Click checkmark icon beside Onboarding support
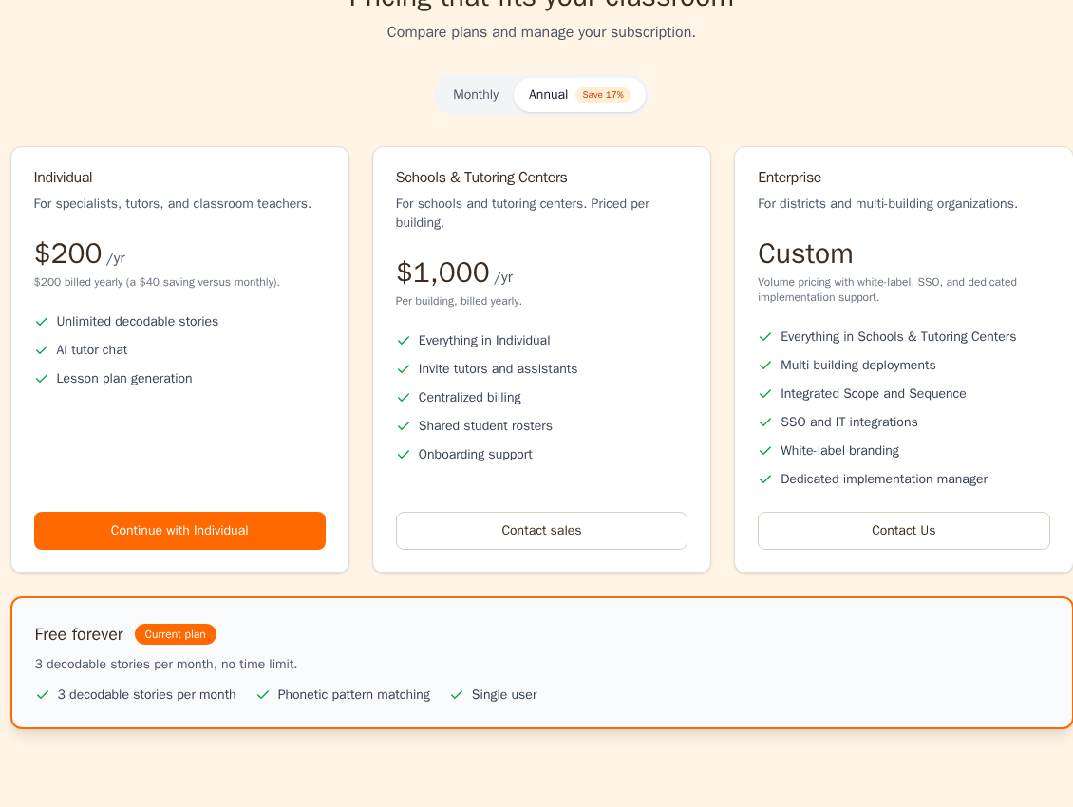1073x807 pixels. (x=404, y=455)
